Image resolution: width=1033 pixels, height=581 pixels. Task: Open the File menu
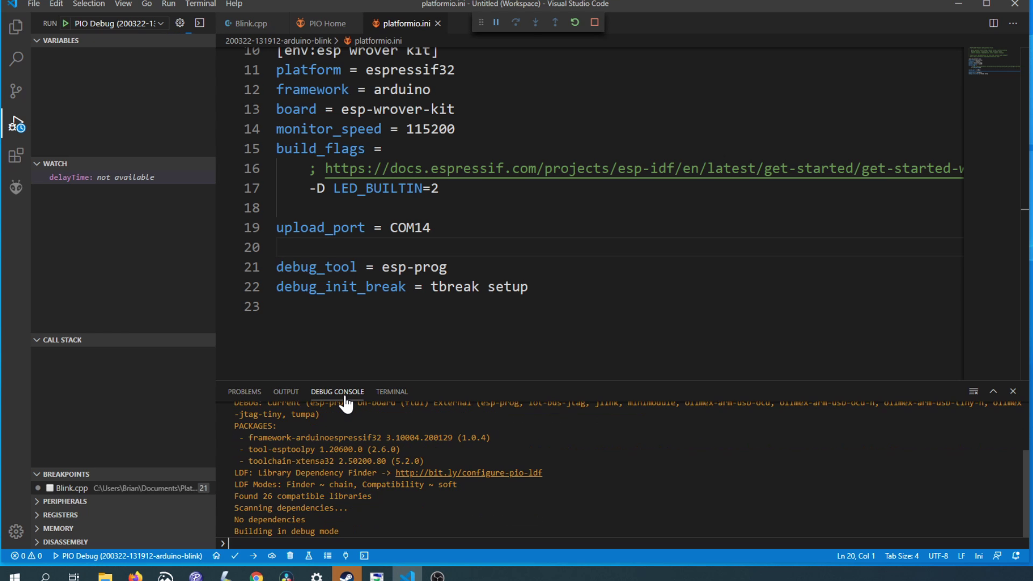click(x=33, y=4)
